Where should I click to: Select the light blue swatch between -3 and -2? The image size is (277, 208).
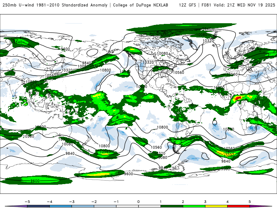tap(83, 206)
